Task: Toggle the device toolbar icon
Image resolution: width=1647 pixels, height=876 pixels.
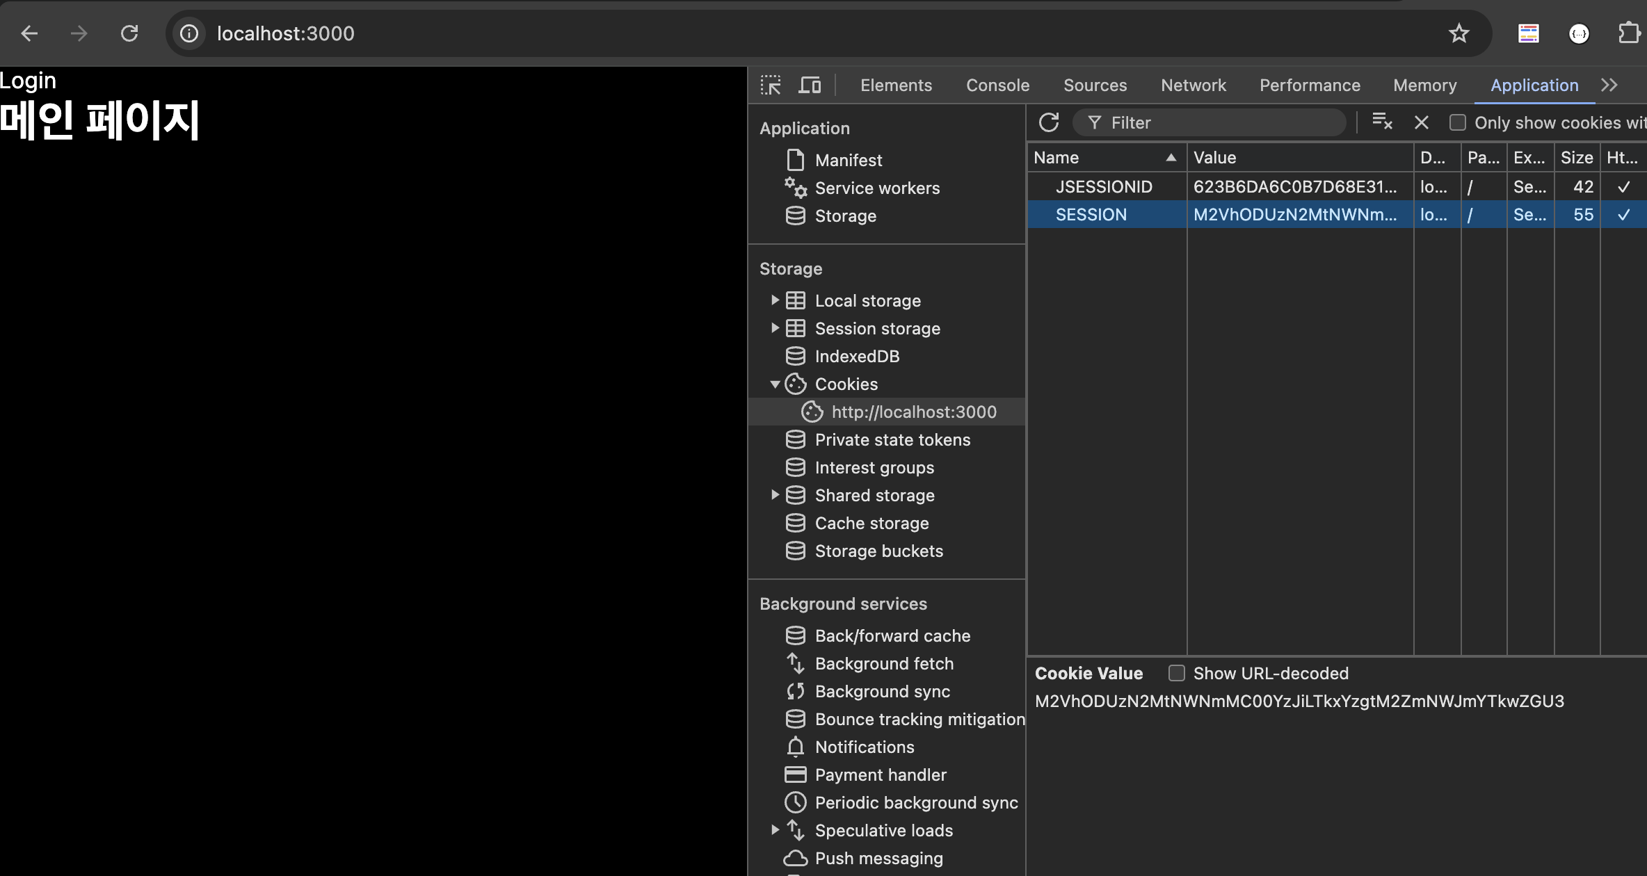Action: click(810, 85)
